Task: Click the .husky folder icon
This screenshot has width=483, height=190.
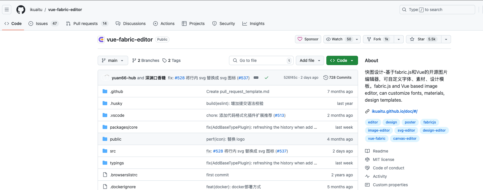Action: (105, 103)
